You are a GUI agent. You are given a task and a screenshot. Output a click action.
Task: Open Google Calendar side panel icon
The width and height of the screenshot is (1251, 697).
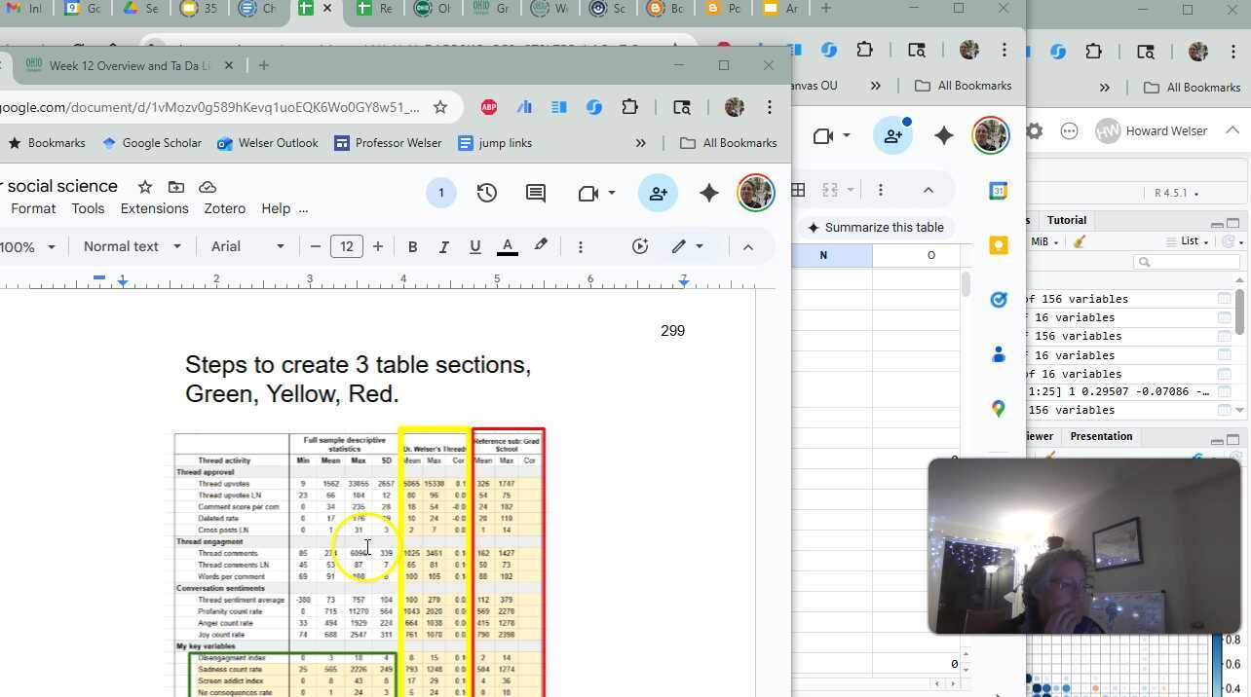998,192
